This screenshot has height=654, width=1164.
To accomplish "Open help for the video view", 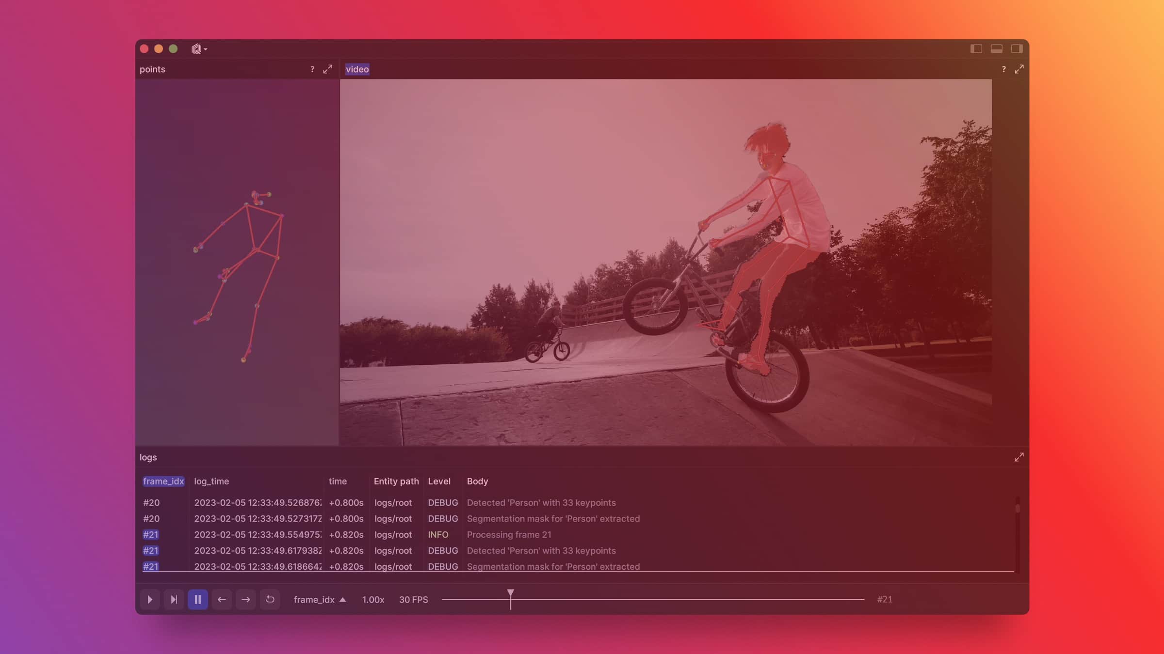I will click(x=1003, y=69).
